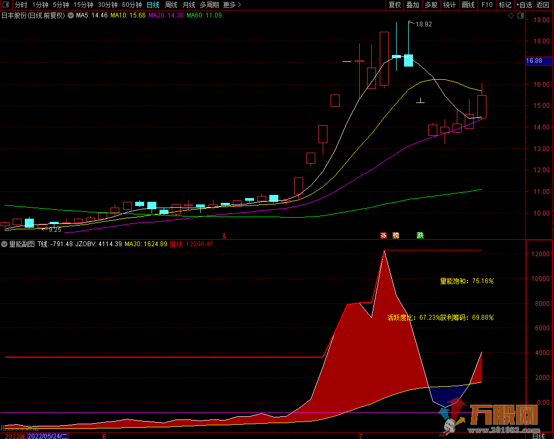The height and width of the screenshot is (439, 554).
Task: Switch to 30分钟 chart period
Action: pyautogui.click(x=108, y=5)
